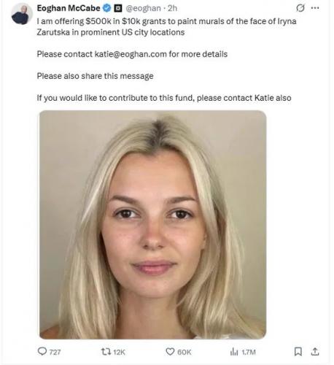
Task: Open the tweet via 2h timestamp
Action: (x=172, y=8)
